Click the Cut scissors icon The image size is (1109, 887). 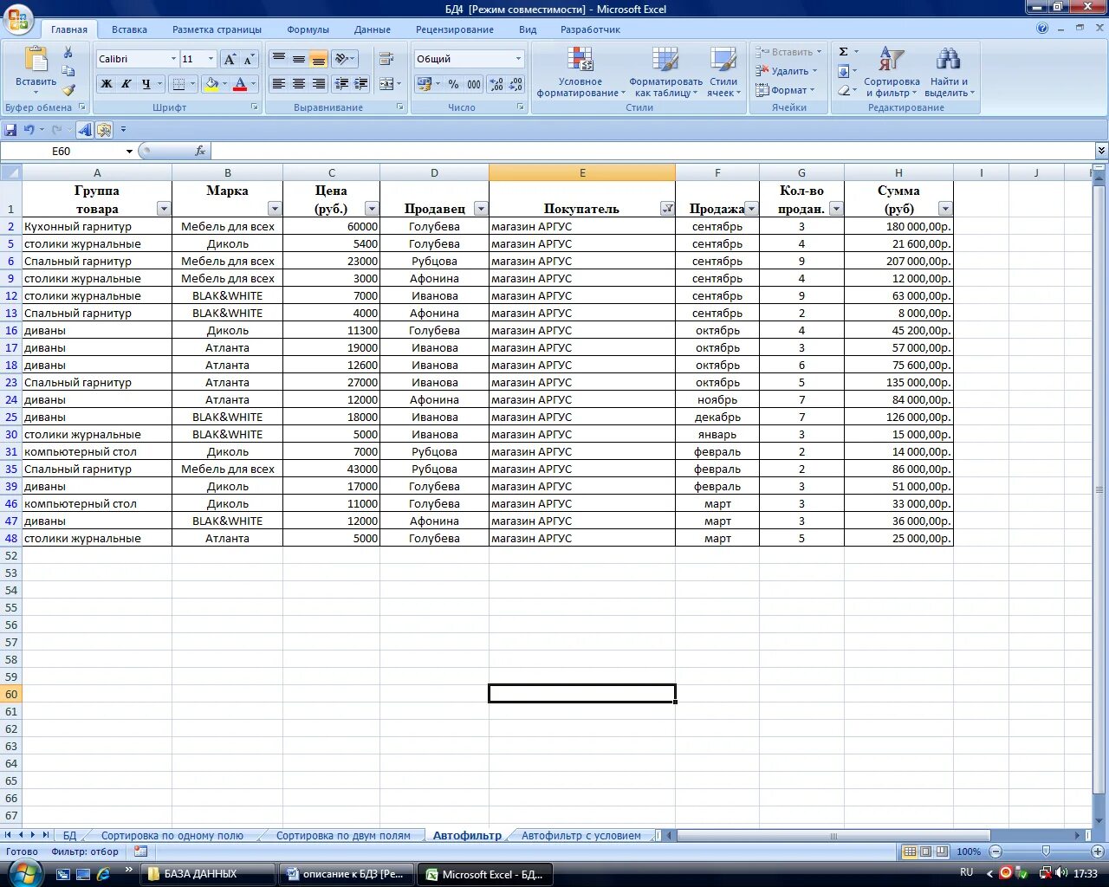pyautogui.click(x=68, y=52)
